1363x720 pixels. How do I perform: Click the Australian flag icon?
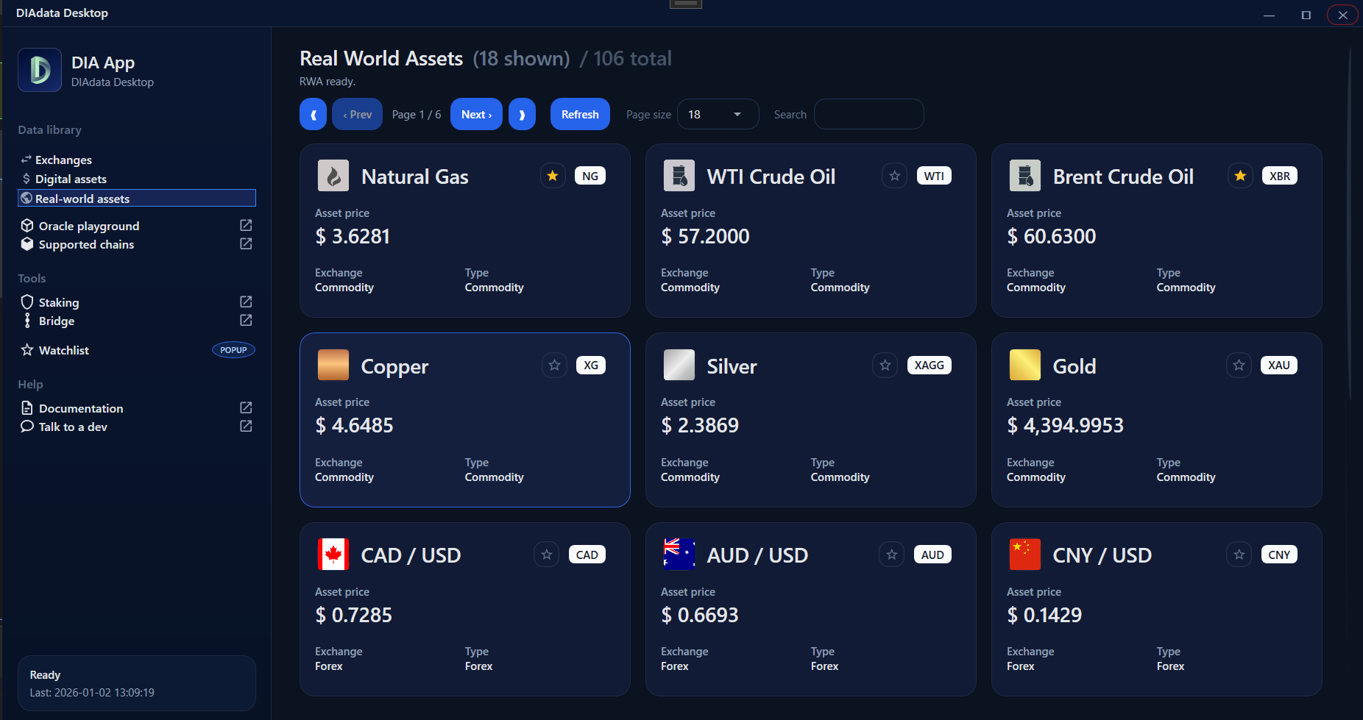tap(679, 555)
